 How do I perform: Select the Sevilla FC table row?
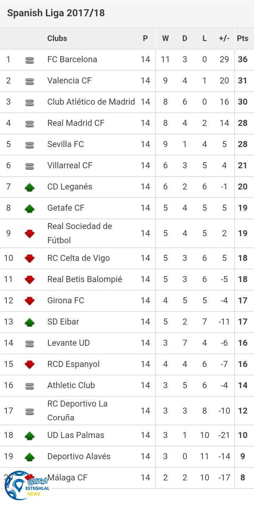click(127, 144)
